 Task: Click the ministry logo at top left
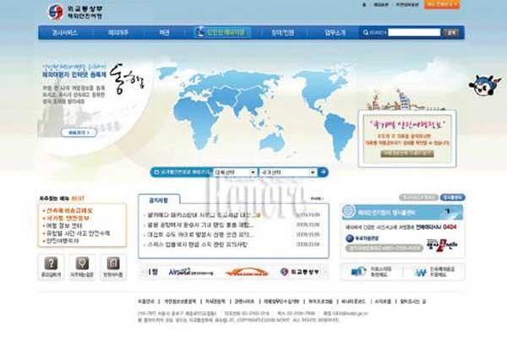tap(75, 12)
